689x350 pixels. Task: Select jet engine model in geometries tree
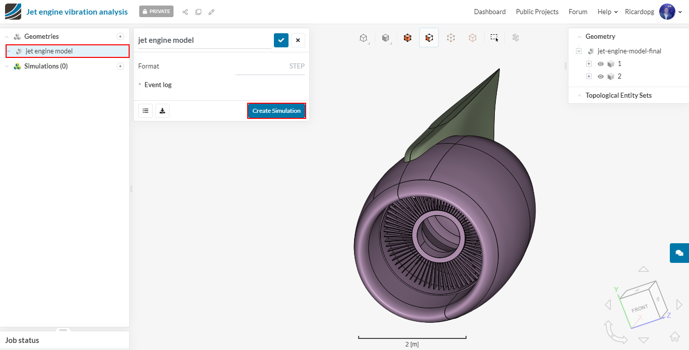point(68,51)
